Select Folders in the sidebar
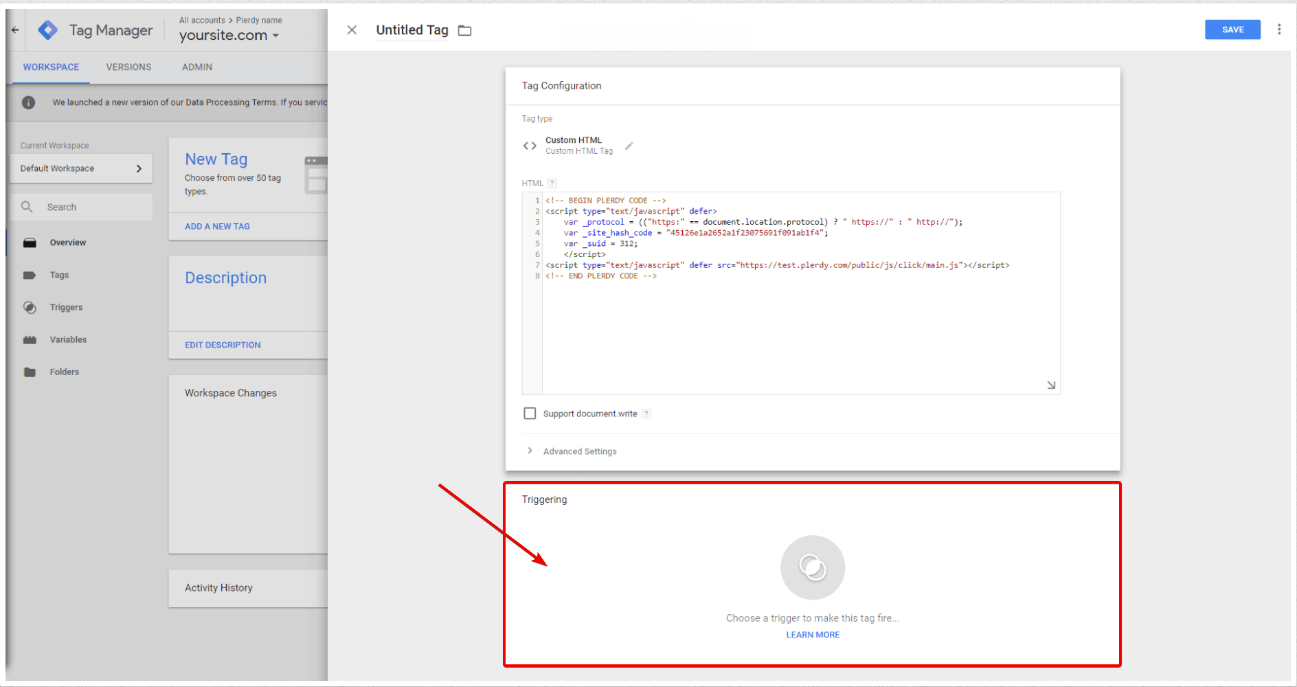Image resolution: width=1297 pixels, height=687 pixels. [65, 372]
